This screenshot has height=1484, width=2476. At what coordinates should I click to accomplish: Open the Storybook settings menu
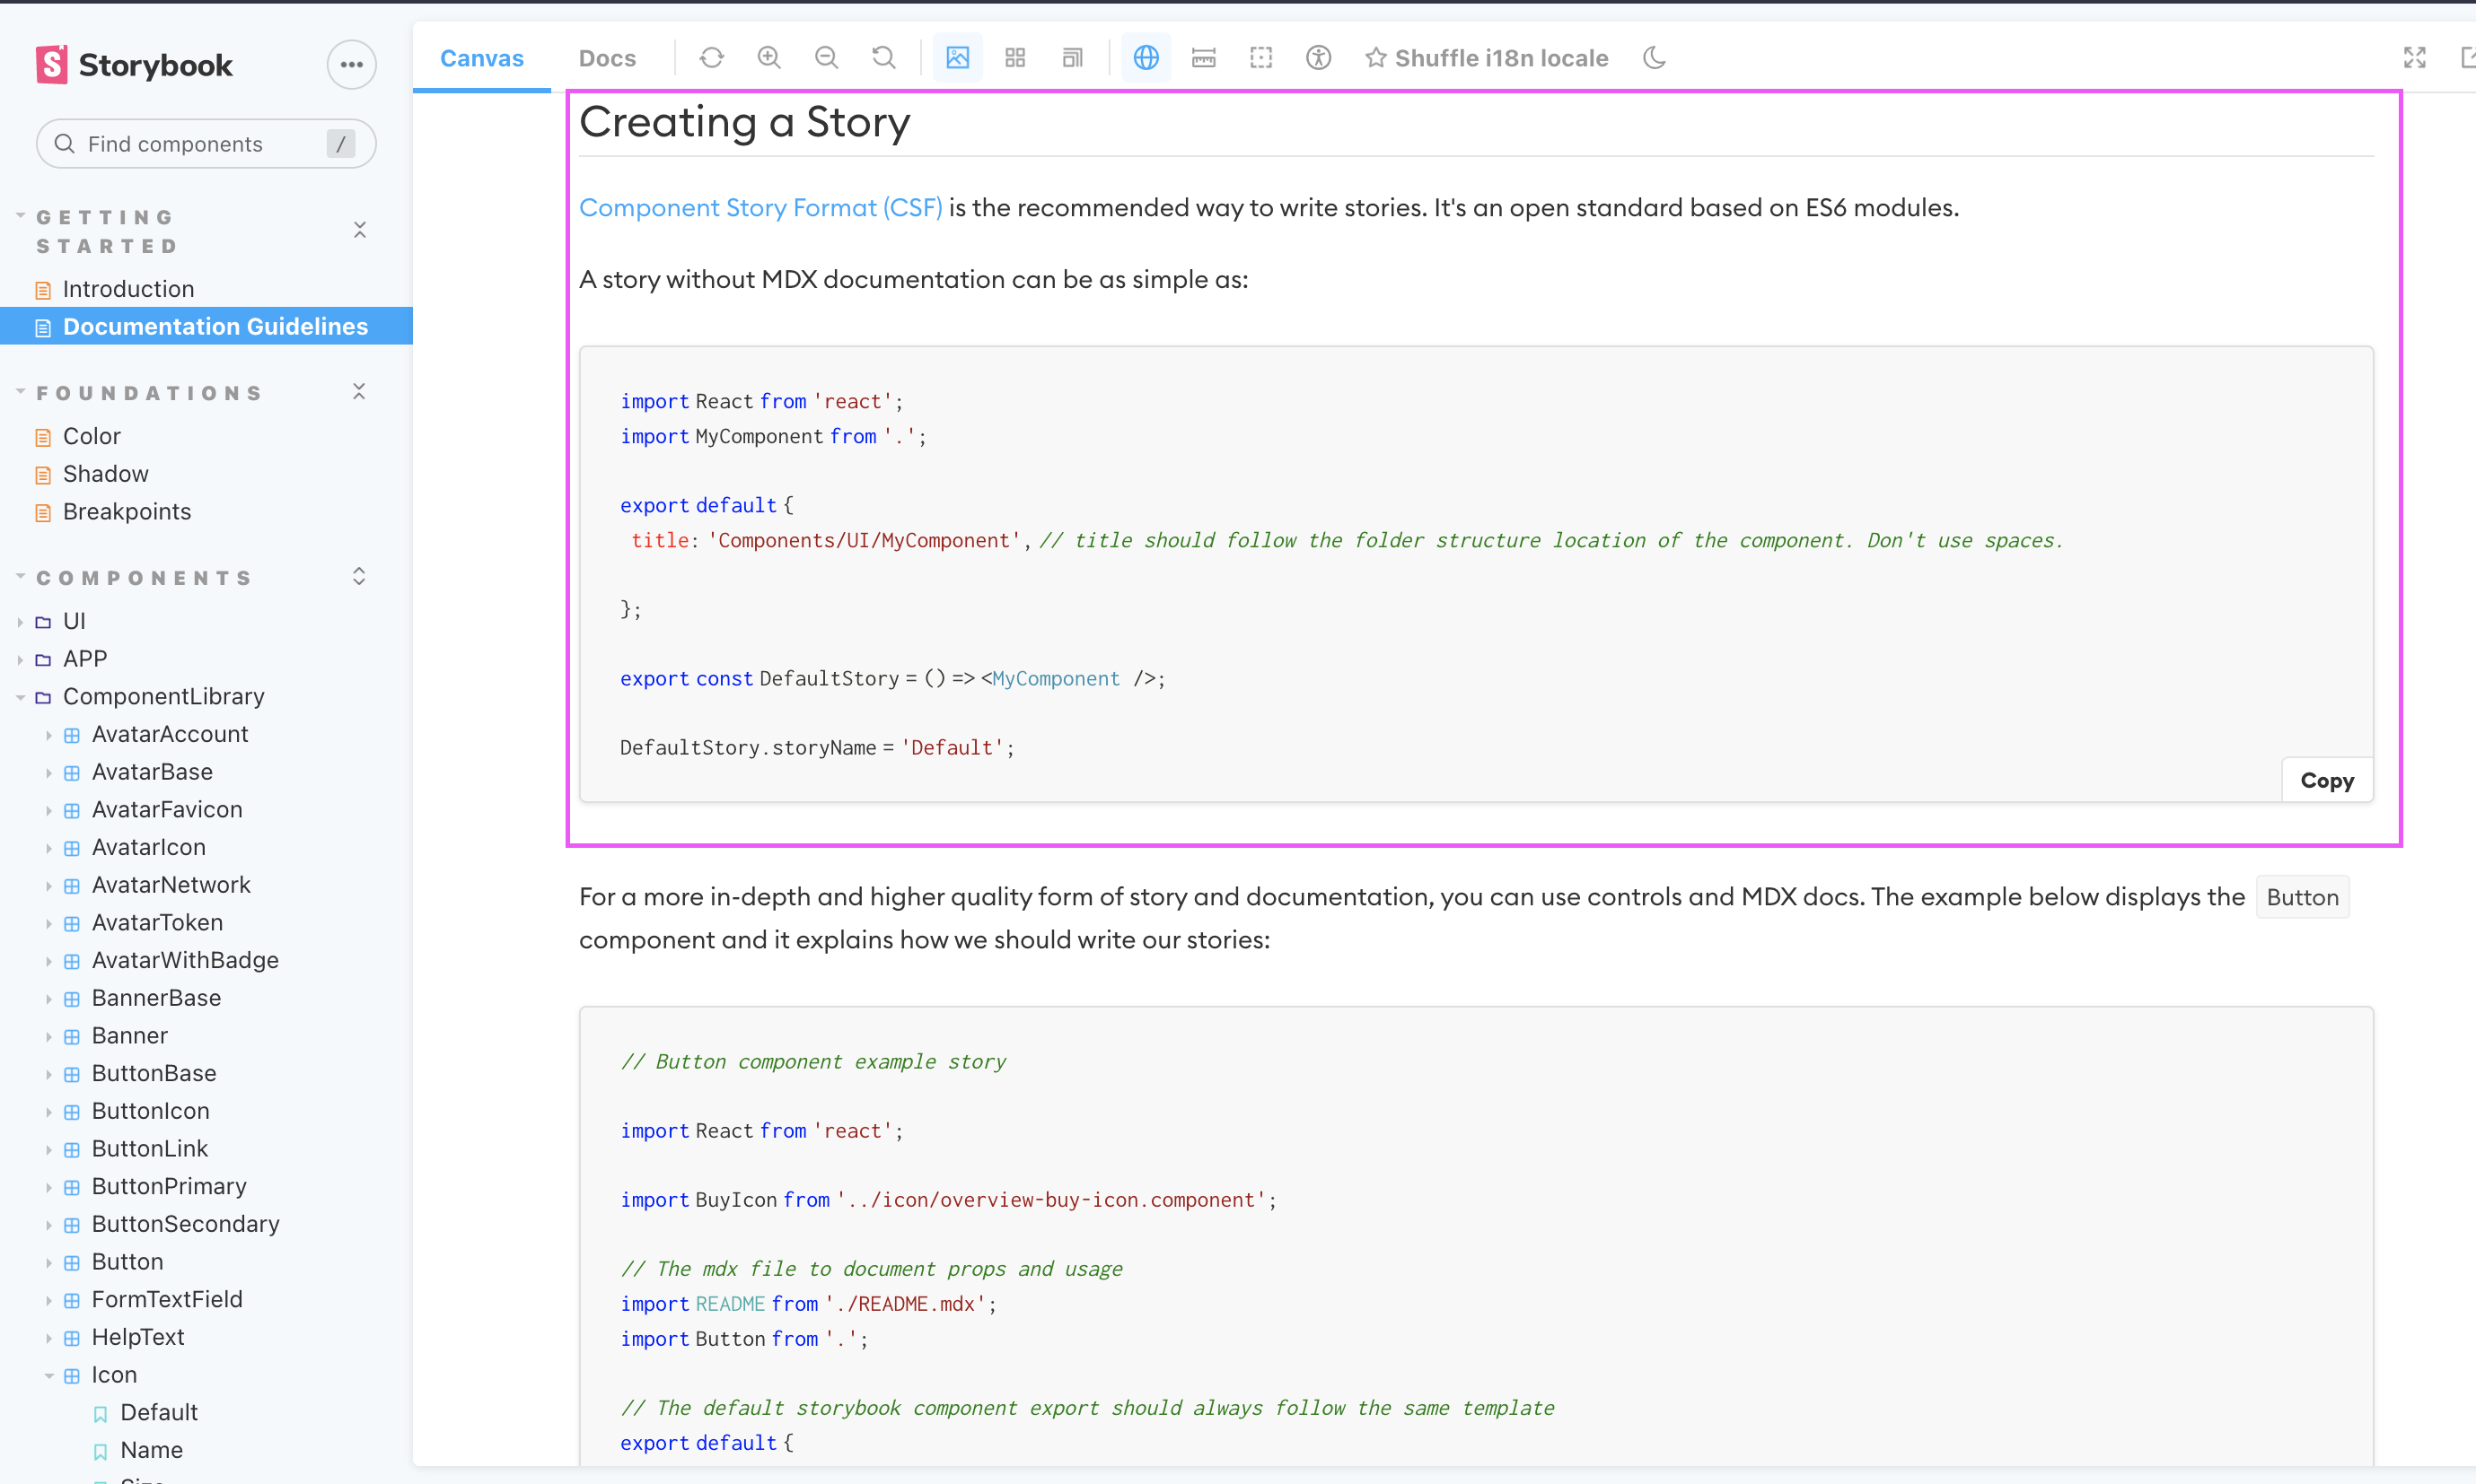(351, 64)
